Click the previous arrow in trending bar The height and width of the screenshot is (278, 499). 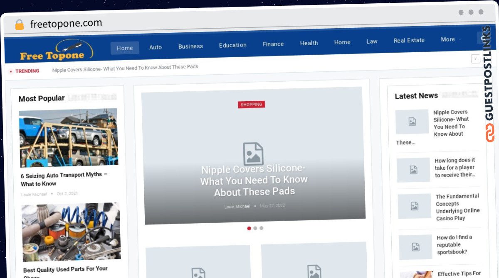click(x=476, y=59)
